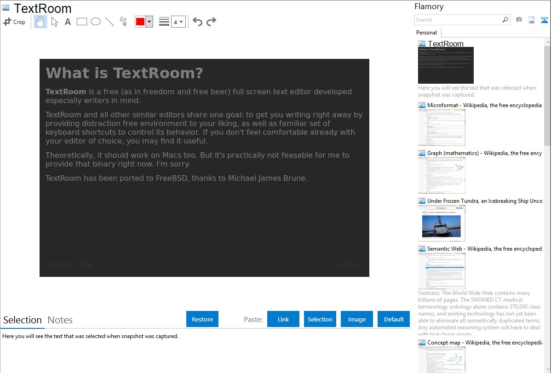This screenshot has width=551, height=373.
Task: Select the freehand scribble tool
Action: (123, 22)
